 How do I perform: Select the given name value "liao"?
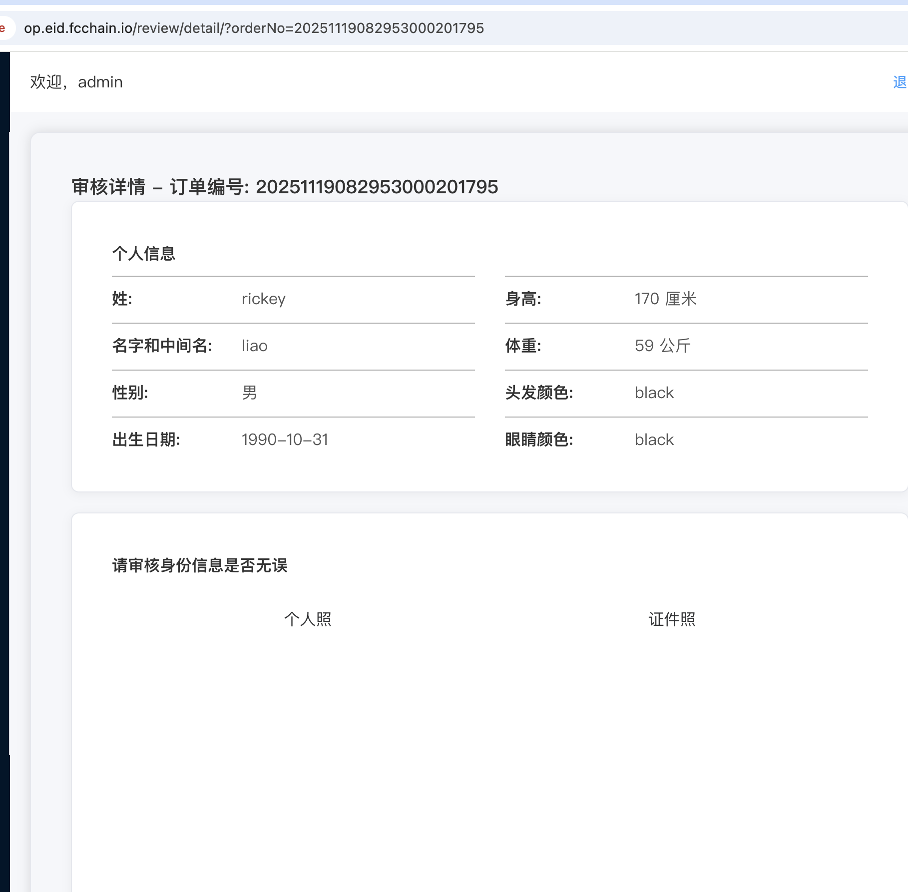254,346
